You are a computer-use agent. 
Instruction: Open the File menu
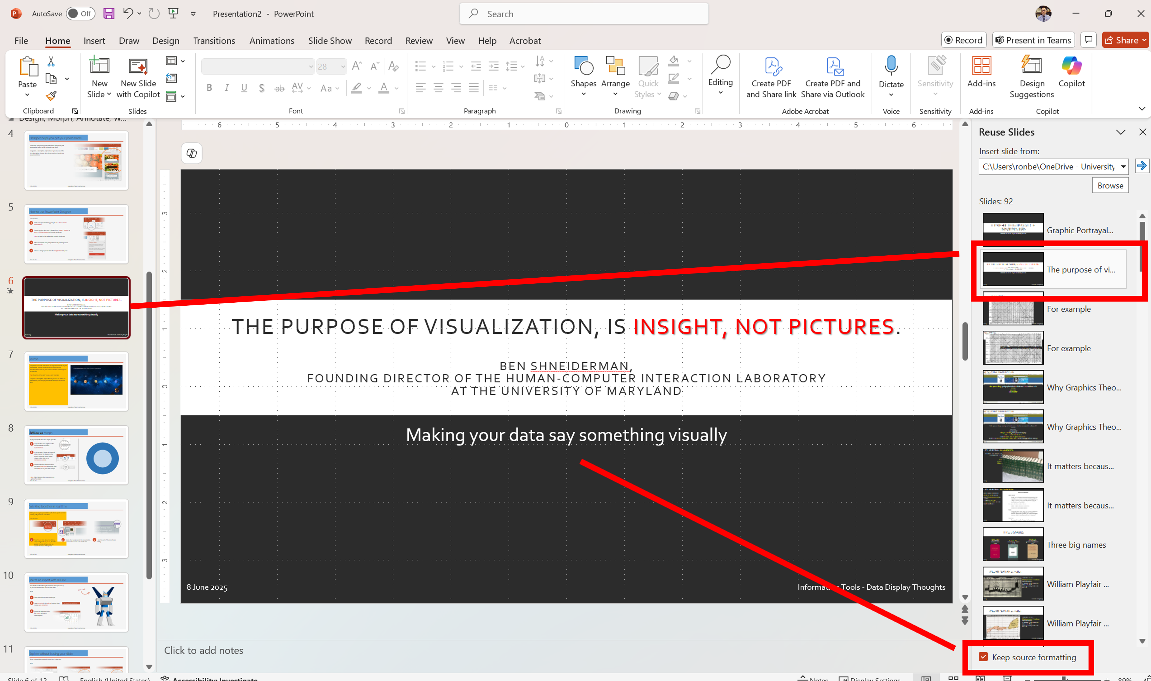click(21, 40)
